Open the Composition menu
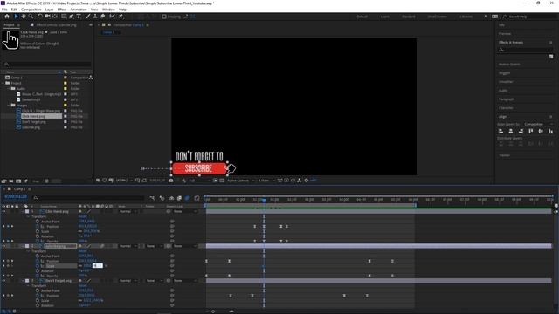 pos(31,10)
